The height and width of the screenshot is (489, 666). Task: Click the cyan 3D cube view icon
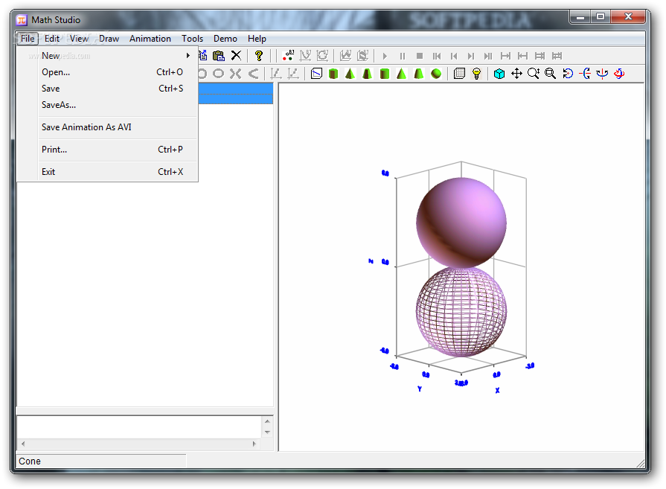click(x=499, y=74)
